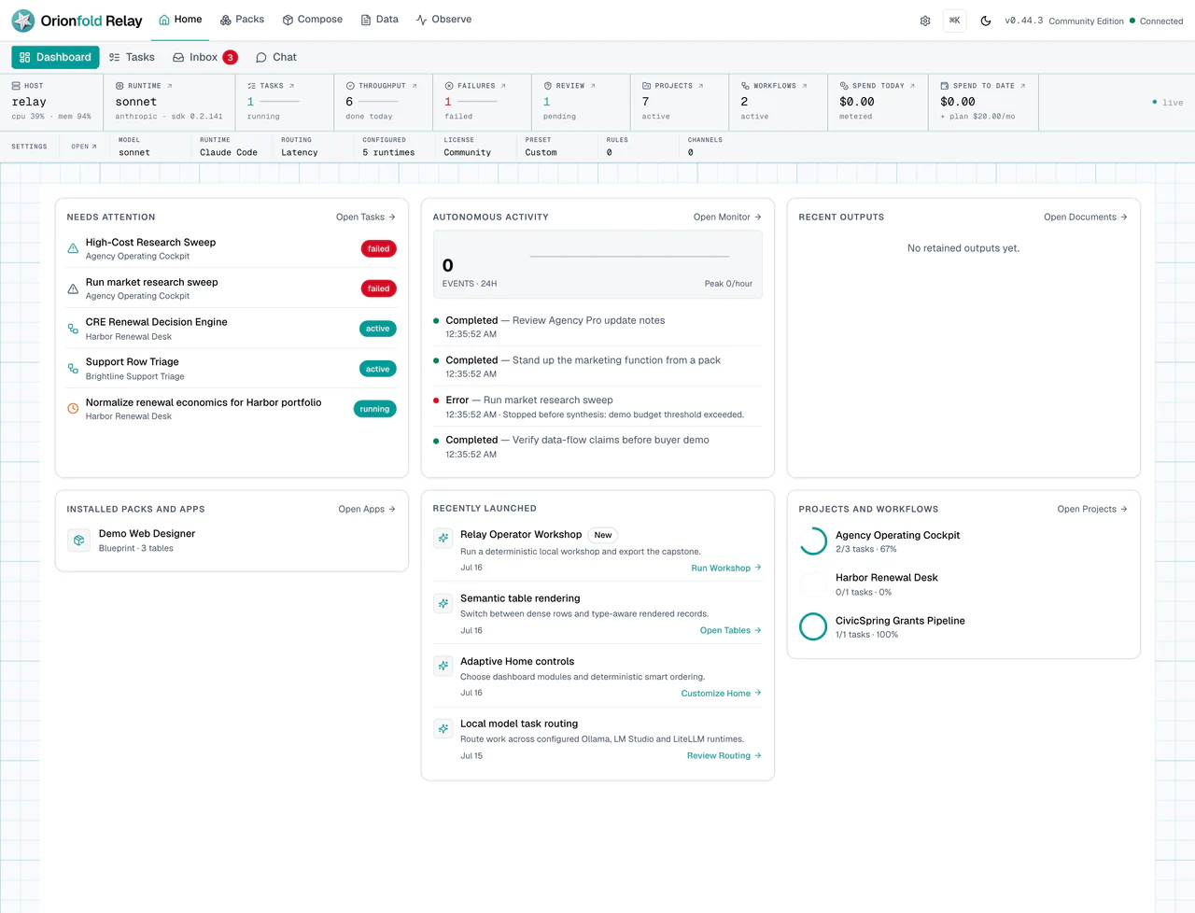1195x913 pixels.
Task: Select the failed badge on Run market research sweep
Action: pyautogui.click(x=379, y=288)
